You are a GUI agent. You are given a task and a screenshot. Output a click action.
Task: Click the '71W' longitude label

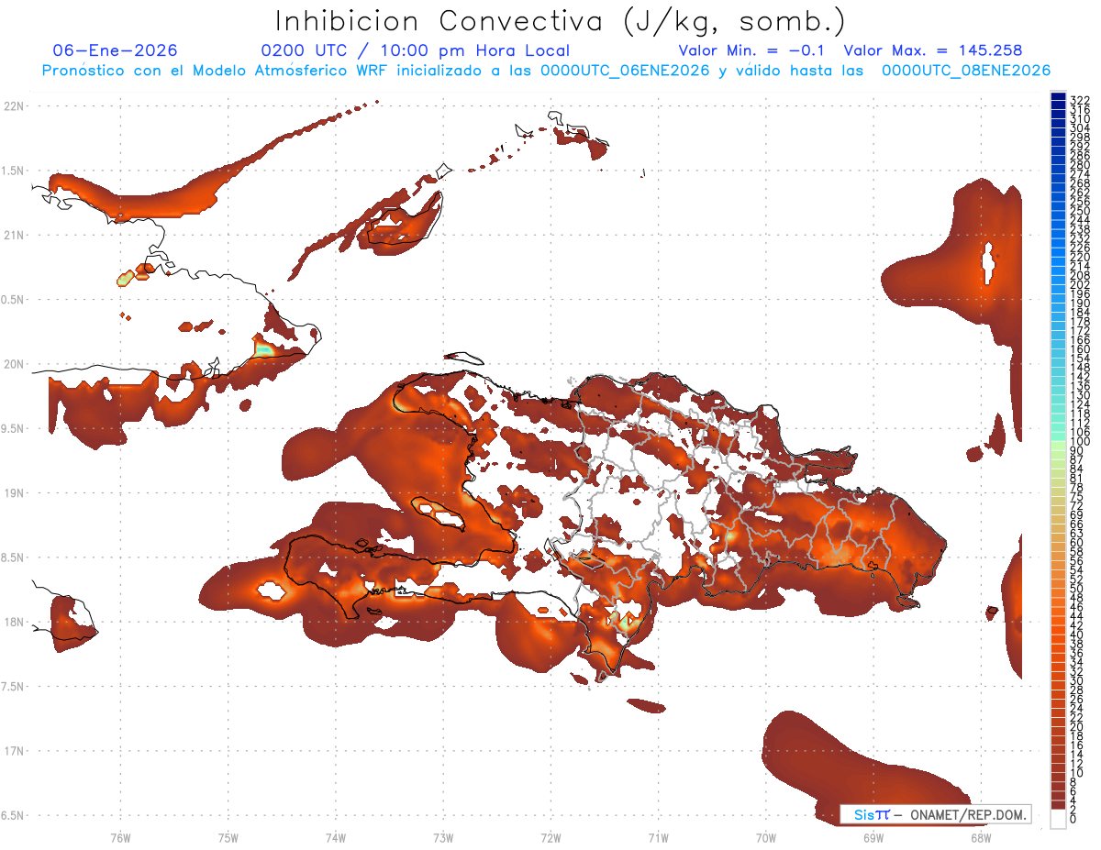(658, 837)
